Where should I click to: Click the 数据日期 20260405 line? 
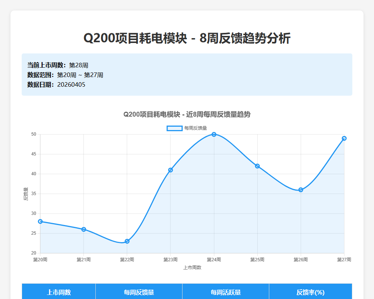click(x=56, y=84)
